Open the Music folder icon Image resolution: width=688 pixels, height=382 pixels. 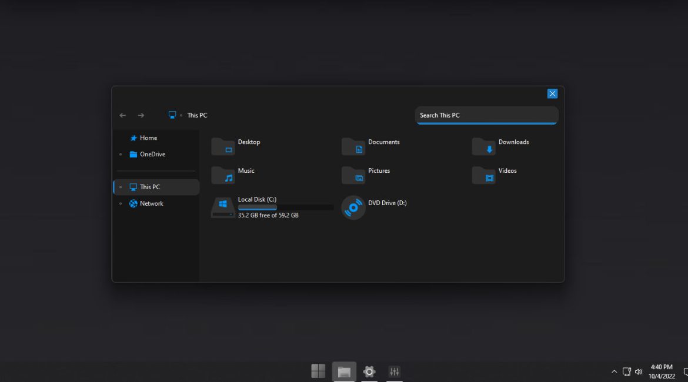tap(223, 175)
